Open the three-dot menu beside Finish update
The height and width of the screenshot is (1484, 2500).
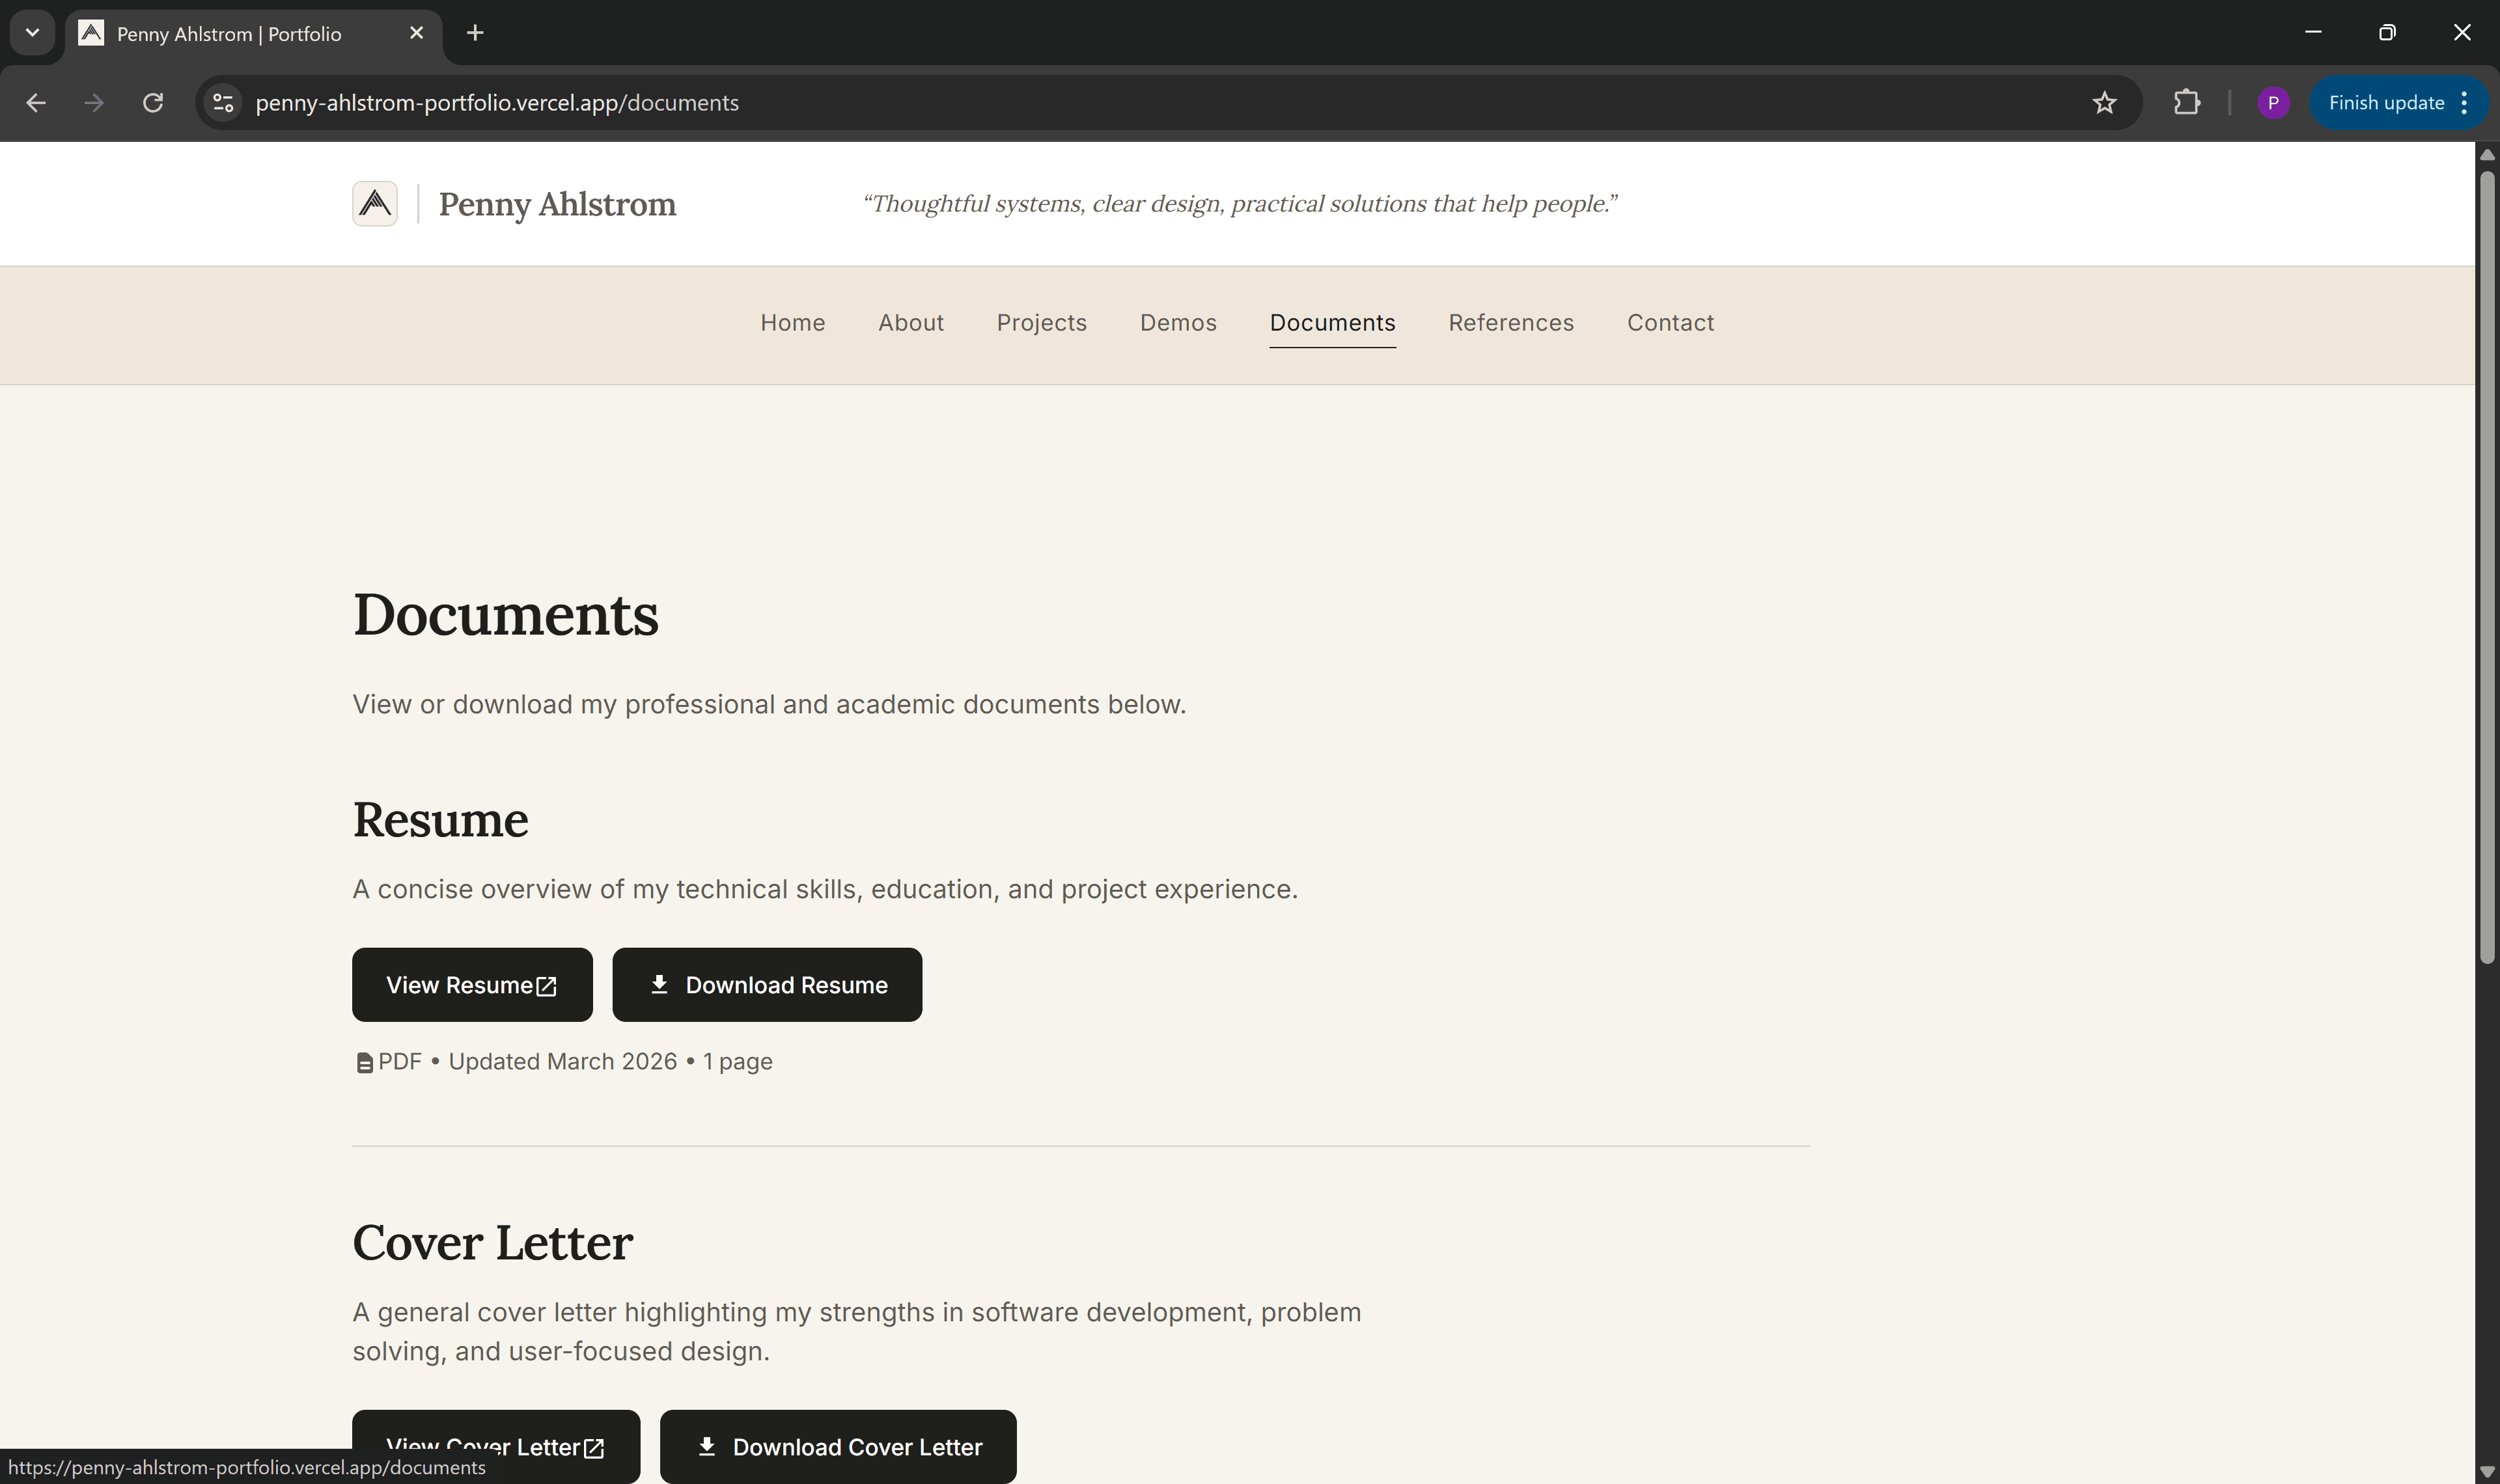2465,102
